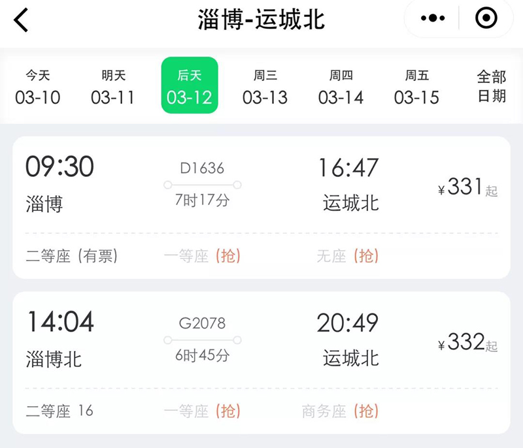The width and height of the screenshot is (523, 448).
Task: Open the three-dots more menu
Action: [433, 20]
